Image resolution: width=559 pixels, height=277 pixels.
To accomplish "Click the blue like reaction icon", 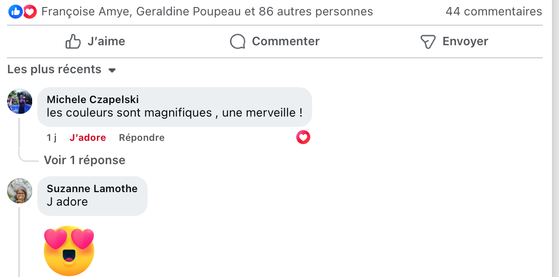I will pyautogui.click(x=15, y=12).
